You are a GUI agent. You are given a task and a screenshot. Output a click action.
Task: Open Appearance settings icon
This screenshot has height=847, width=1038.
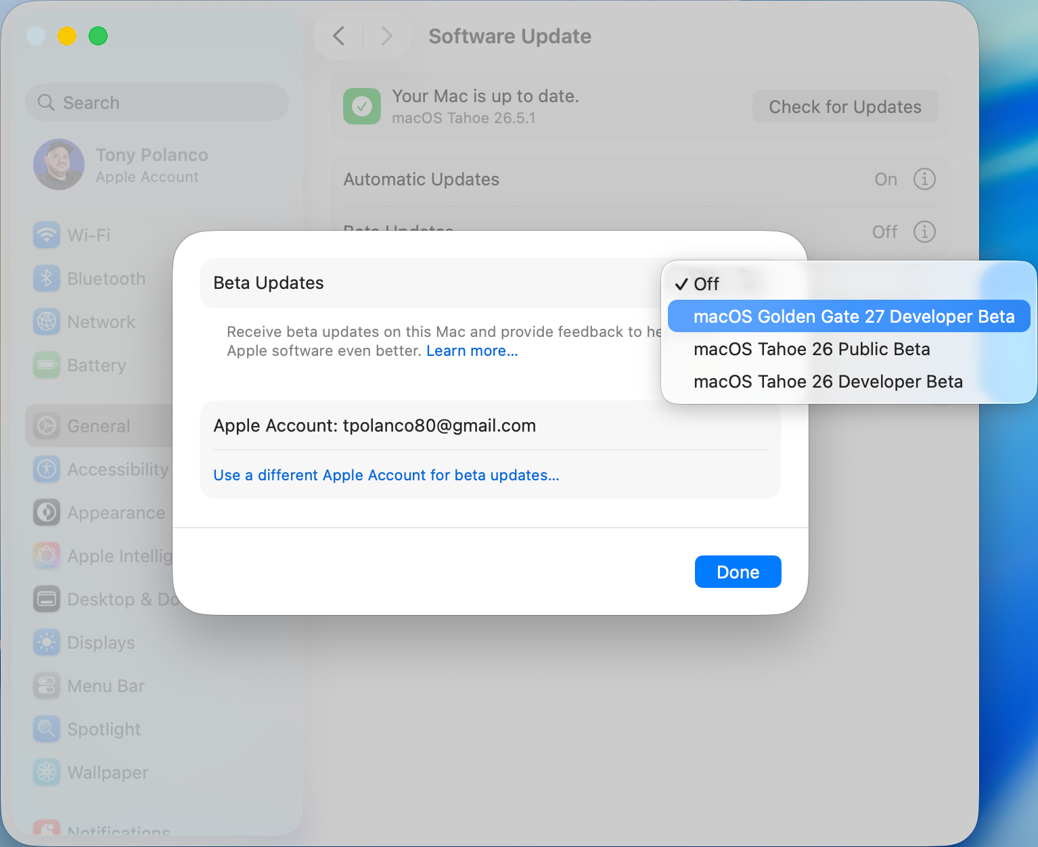coord(47,513)
